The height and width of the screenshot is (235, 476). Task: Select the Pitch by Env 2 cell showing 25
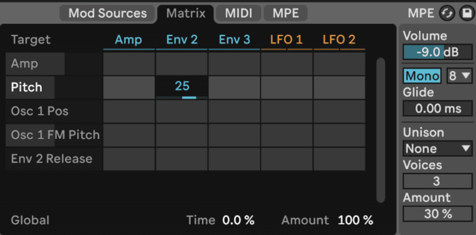(181, 87)
